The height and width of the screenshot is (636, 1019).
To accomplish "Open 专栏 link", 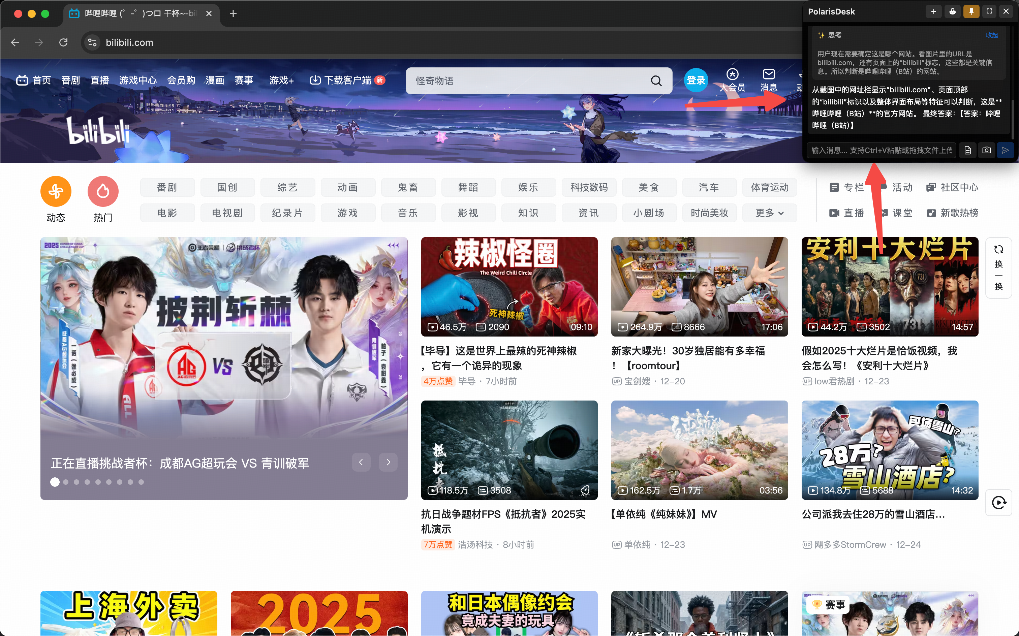I will (846, 188).
